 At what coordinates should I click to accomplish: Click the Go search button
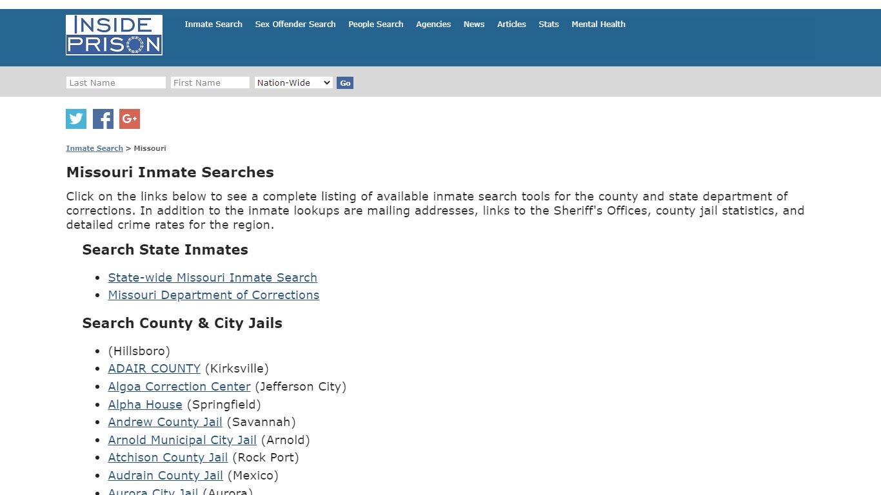click(x=345, y=82)
